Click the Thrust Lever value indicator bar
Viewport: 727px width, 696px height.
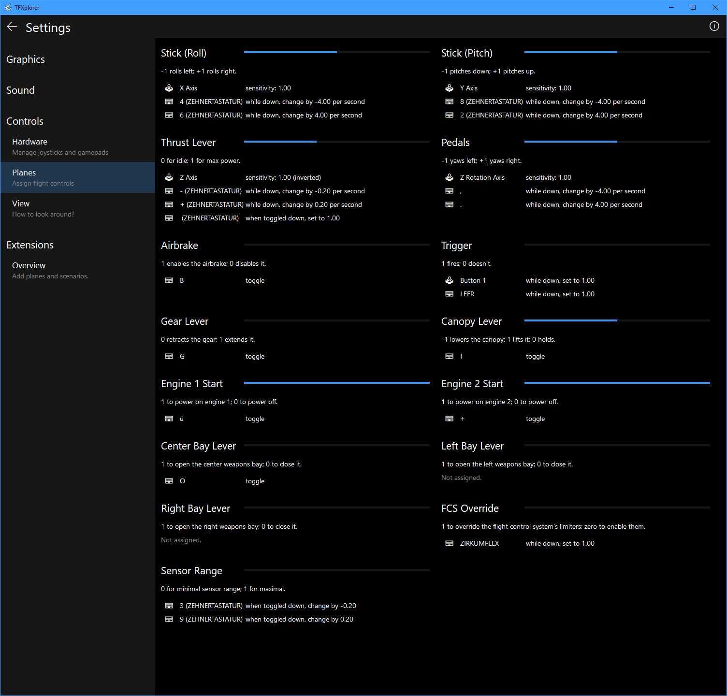336,142
